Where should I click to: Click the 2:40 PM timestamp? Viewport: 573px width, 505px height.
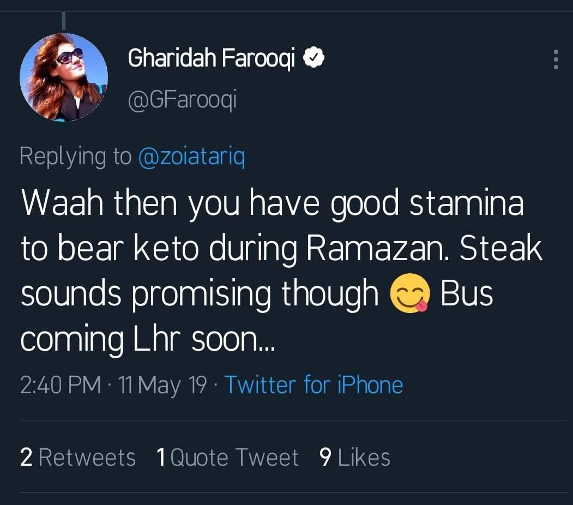(x=61, y=385)
